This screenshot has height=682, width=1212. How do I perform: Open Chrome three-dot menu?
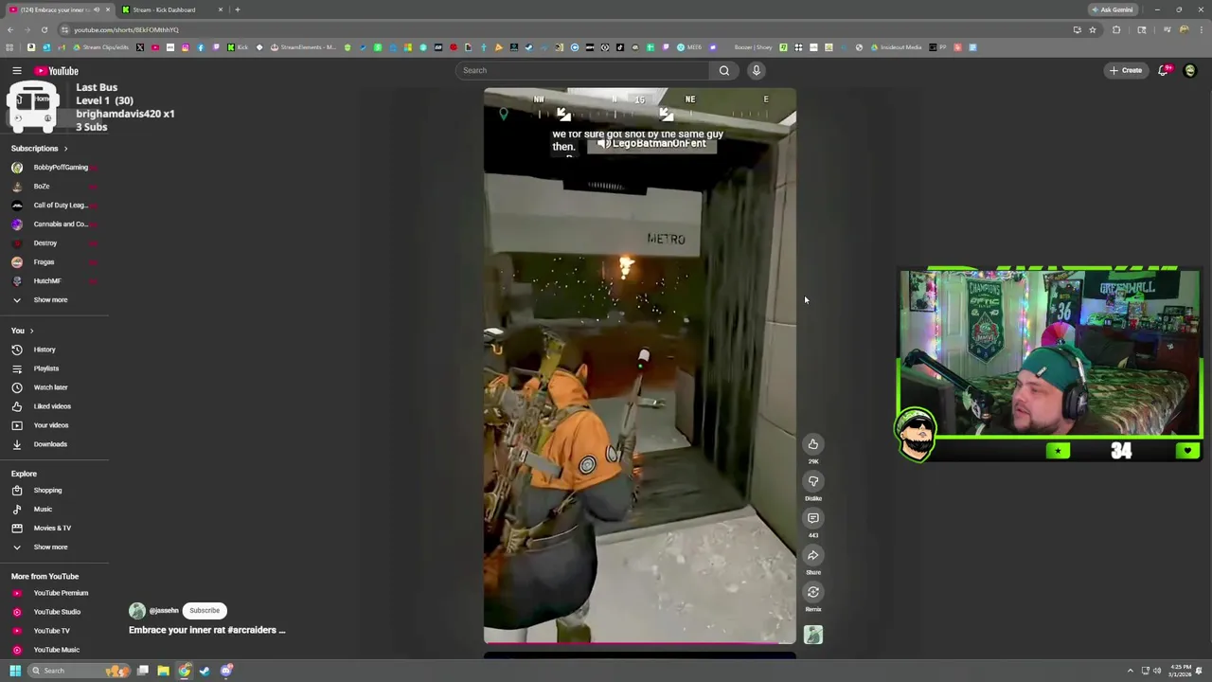[x=1202, y=29]
